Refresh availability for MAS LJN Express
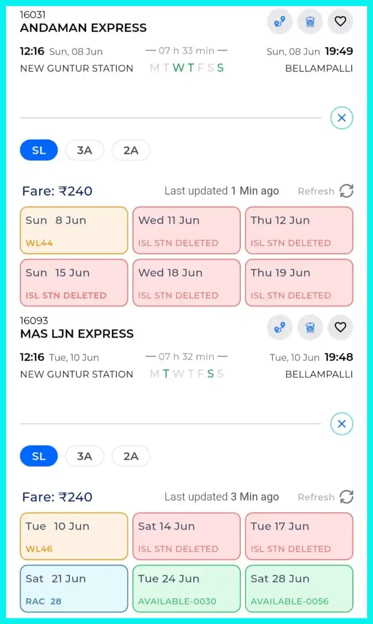 tap(346, 497)
